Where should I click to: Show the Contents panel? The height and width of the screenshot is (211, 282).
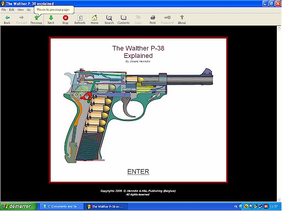(x=124, y=20)
